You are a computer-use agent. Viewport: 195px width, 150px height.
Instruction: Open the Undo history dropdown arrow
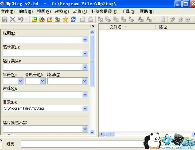click(26, 19)
